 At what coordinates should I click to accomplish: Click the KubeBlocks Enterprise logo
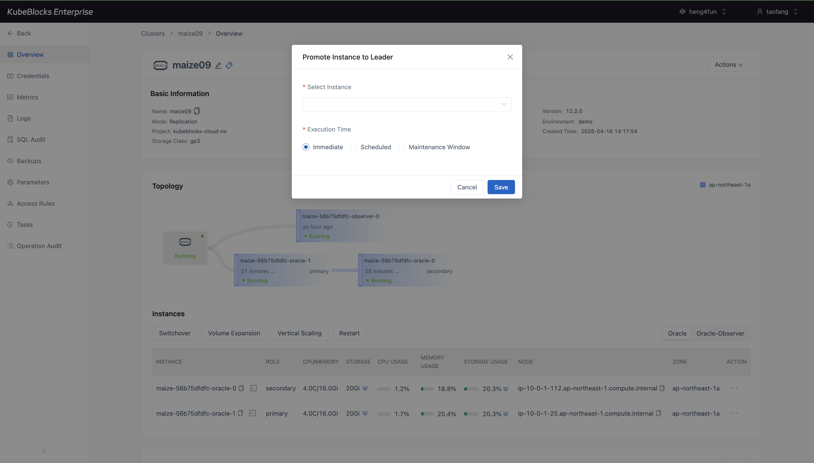coord(50,12)
